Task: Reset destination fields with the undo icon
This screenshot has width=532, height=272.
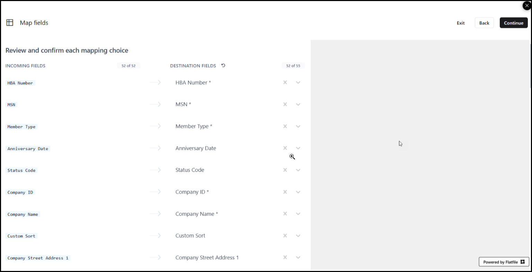Action: tap(223, 65)
